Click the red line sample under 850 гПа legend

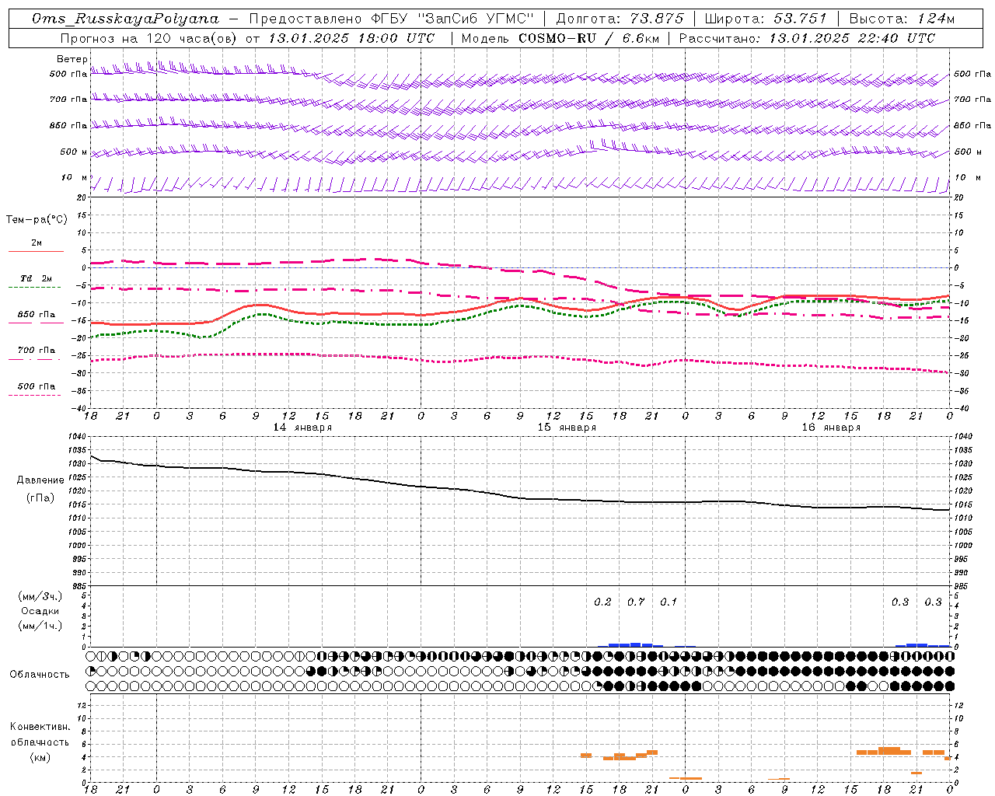34,323
